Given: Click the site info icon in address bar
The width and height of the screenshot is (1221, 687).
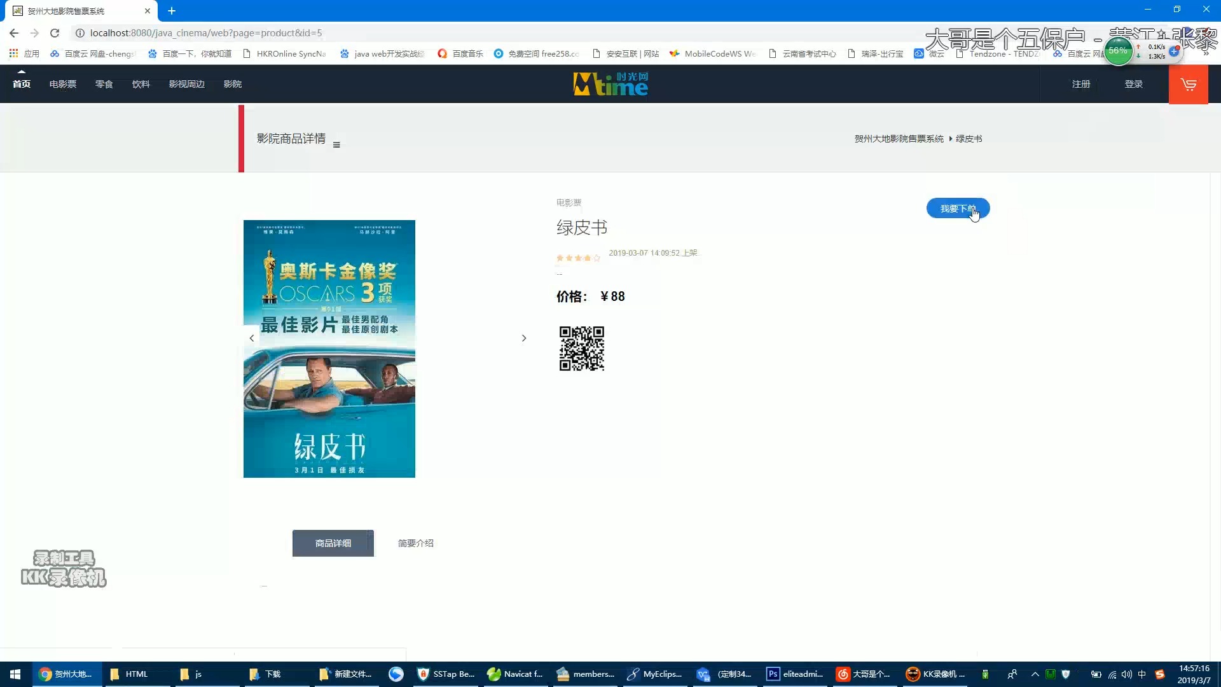Looking at the screenshot, I should (x=80, y=33).
